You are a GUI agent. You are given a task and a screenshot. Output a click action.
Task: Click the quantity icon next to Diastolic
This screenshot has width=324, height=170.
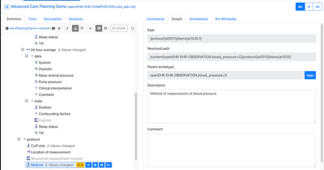36,69
